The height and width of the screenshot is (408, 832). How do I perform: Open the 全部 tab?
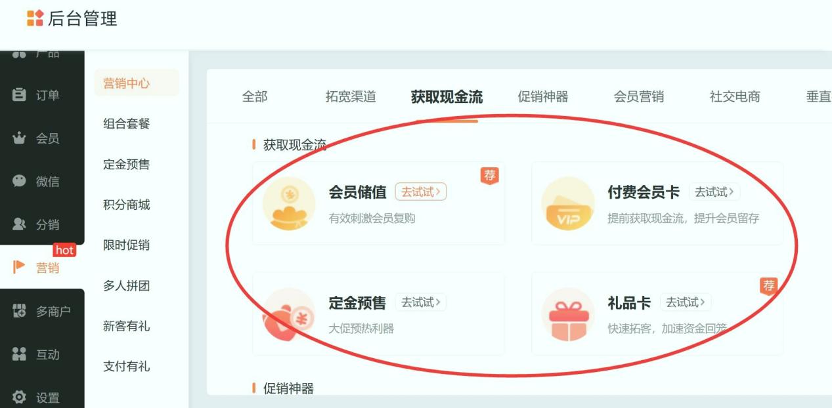point(255,97)
